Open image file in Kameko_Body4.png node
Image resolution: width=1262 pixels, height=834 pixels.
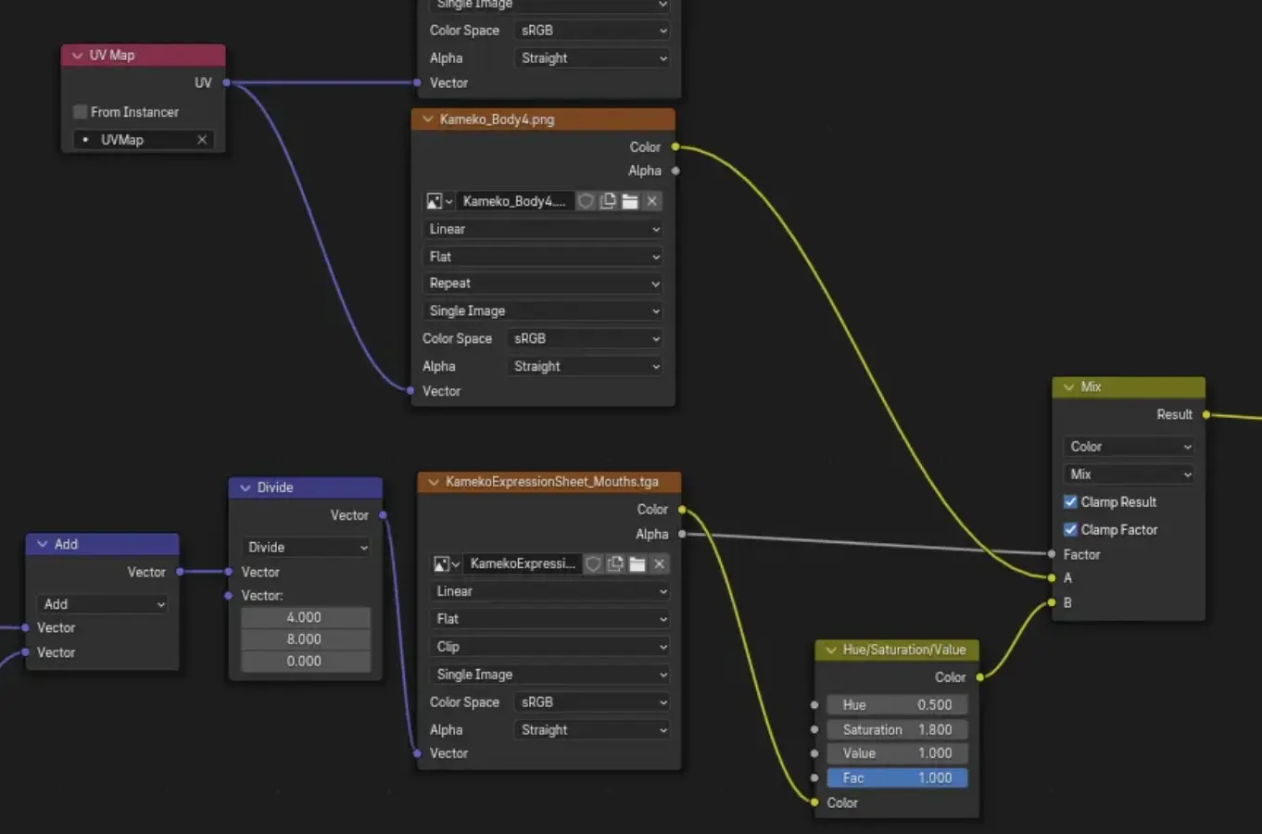pos(630,201)
